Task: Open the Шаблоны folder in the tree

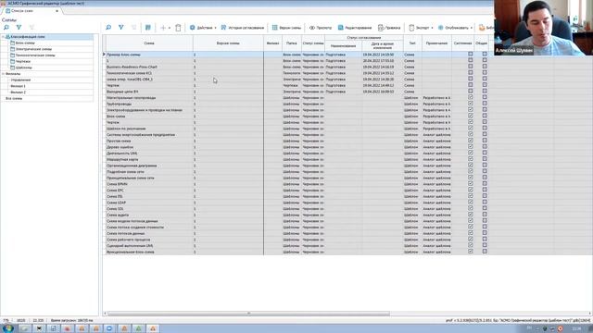Action: pos(23,68)
